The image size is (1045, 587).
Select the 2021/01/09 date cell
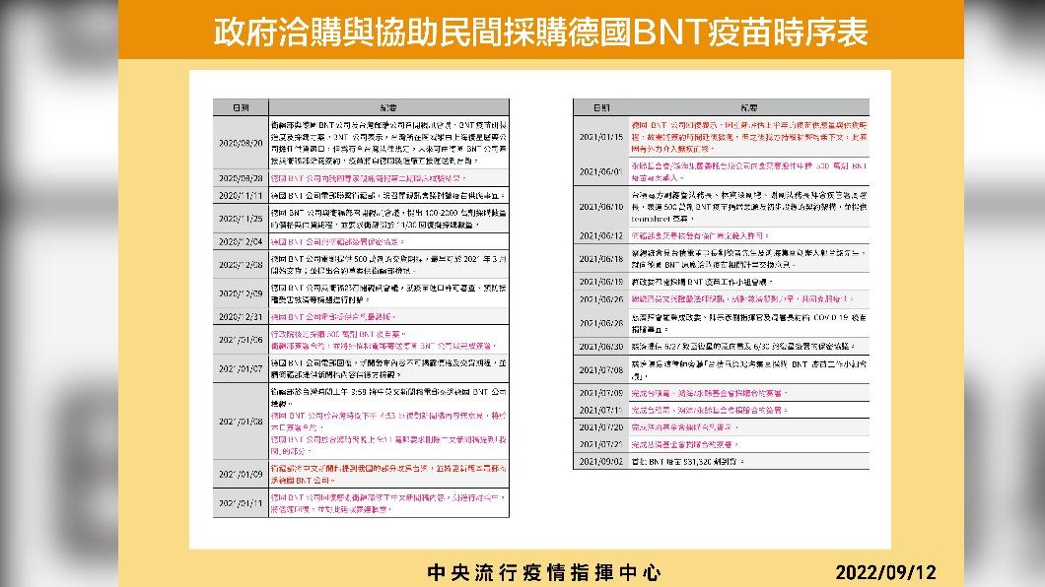tap(241, 474)
